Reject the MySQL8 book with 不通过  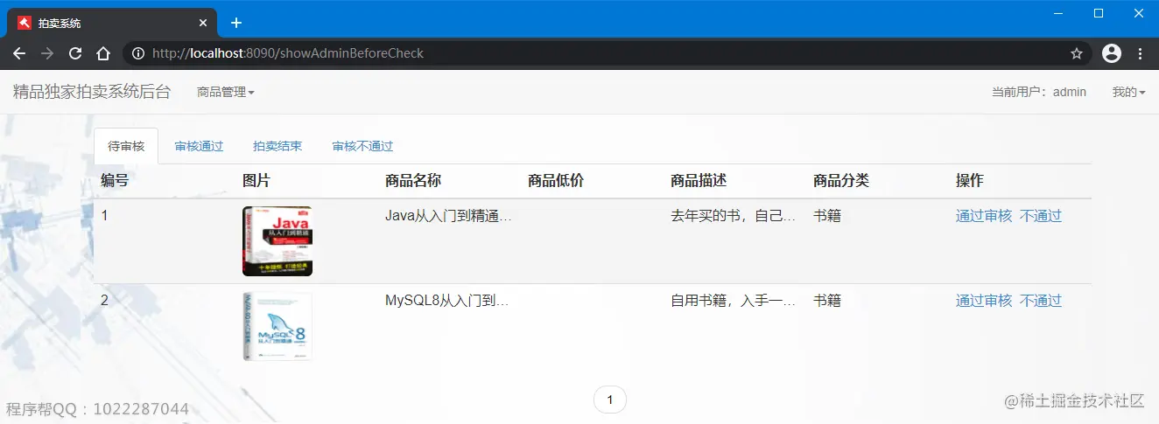pyautogui.click(x=1041, y=301)
